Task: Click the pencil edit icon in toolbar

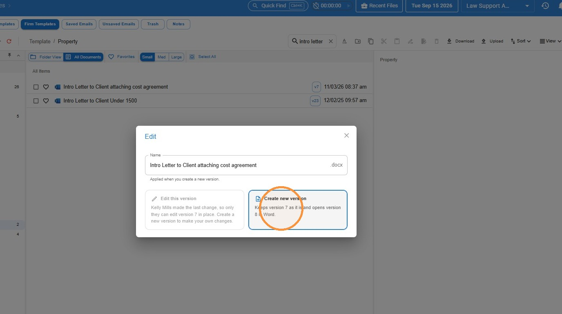Action: tap(410, 41)
